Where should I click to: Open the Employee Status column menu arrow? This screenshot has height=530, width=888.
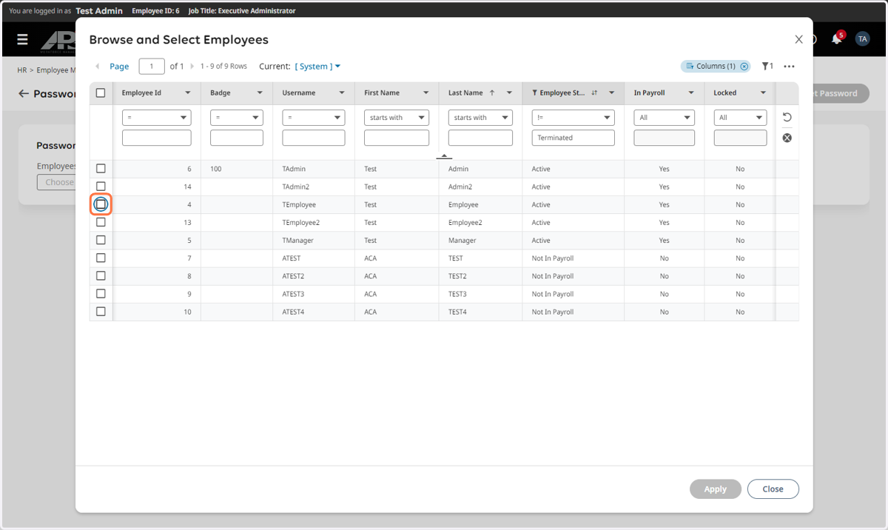pos(611,93)
